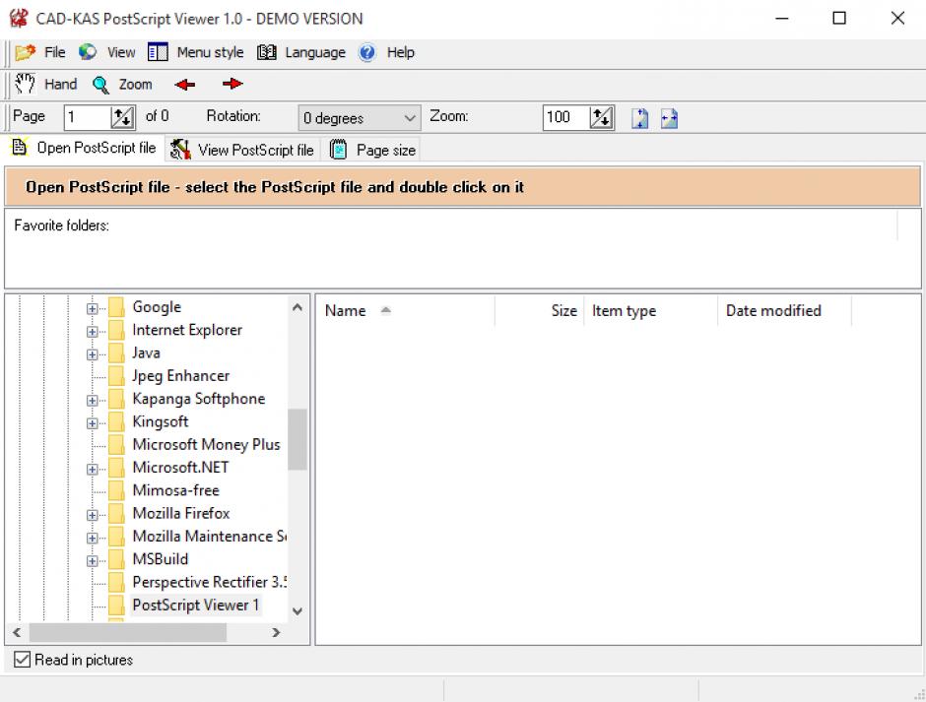This screenshot has width=926, height=702.
Task: Toggle the Read in pictures checkbox
Action: coord(23,660)
